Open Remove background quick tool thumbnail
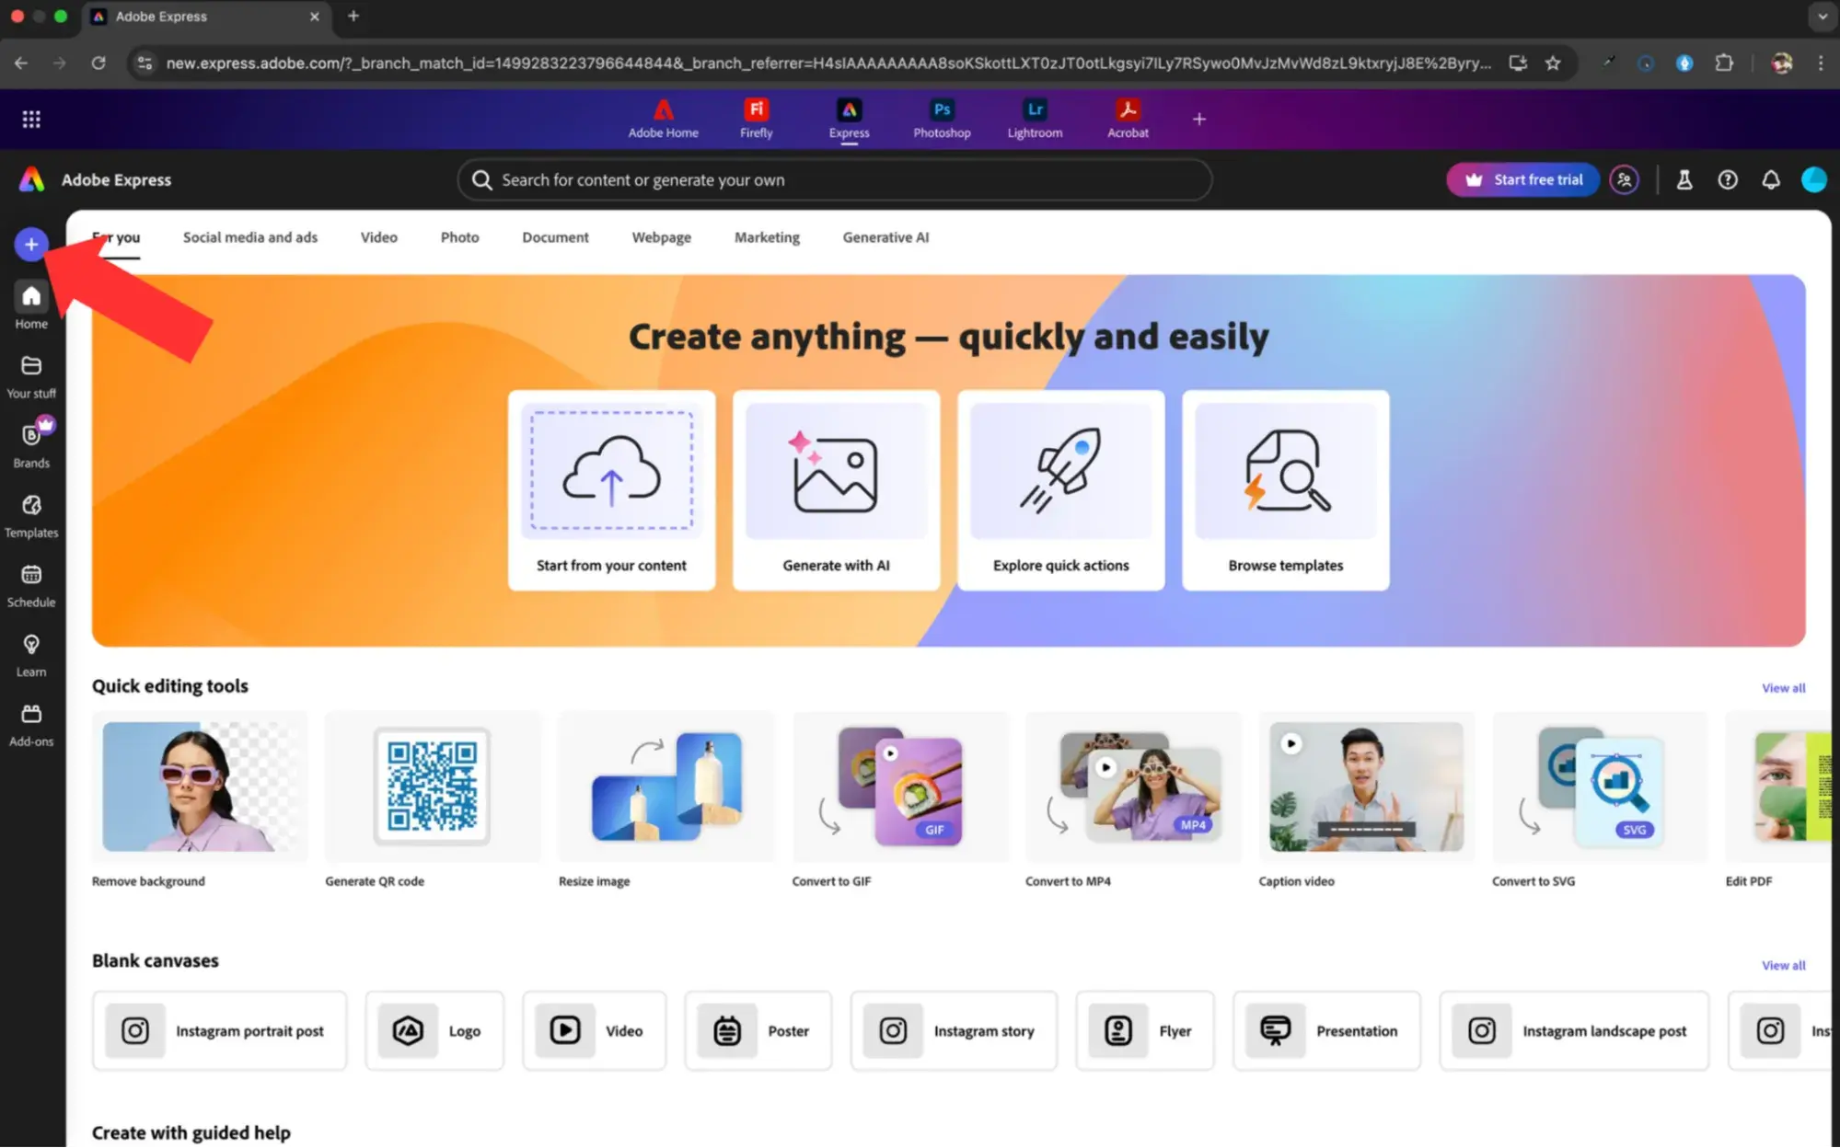Image resolution: width=1840 pixels, height=1148 pixels. [199, 787]
